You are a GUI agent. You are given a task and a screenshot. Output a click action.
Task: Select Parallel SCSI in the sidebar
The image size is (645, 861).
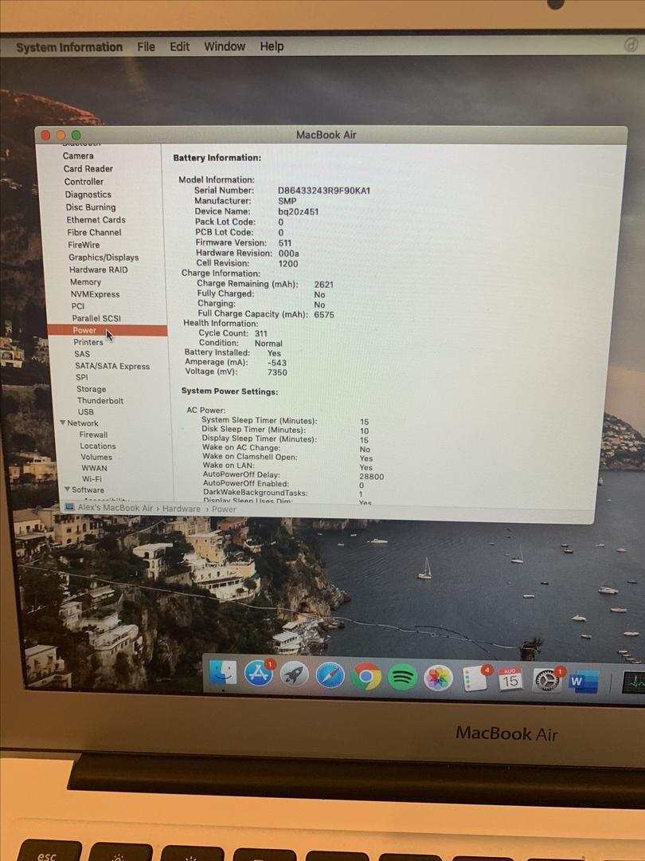click(x=96, y=318)
